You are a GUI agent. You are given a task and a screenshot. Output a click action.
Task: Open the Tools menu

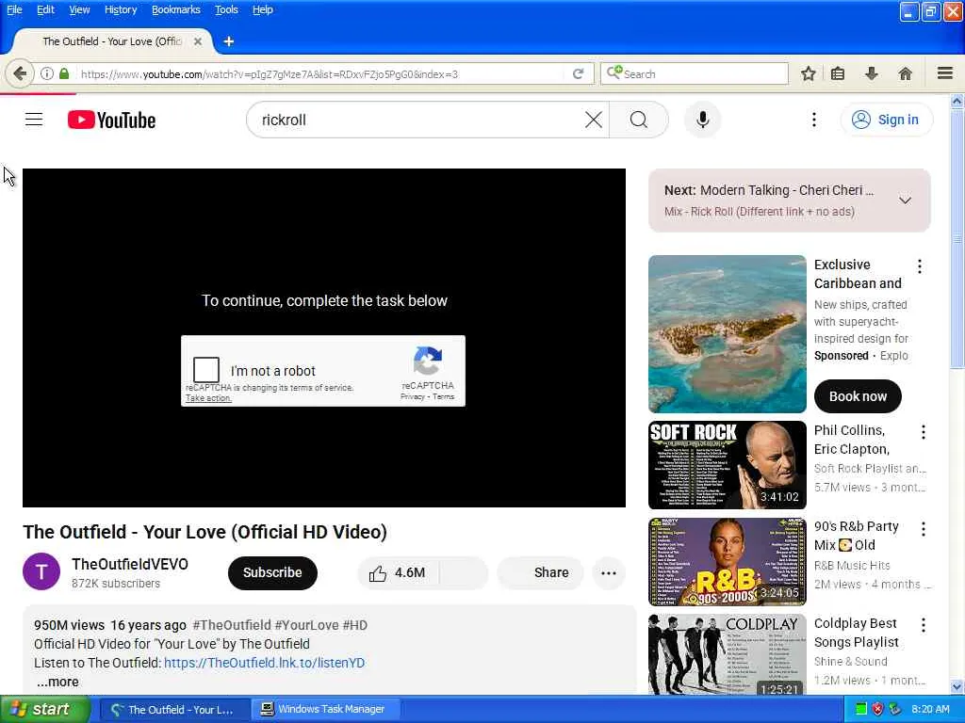226,9
